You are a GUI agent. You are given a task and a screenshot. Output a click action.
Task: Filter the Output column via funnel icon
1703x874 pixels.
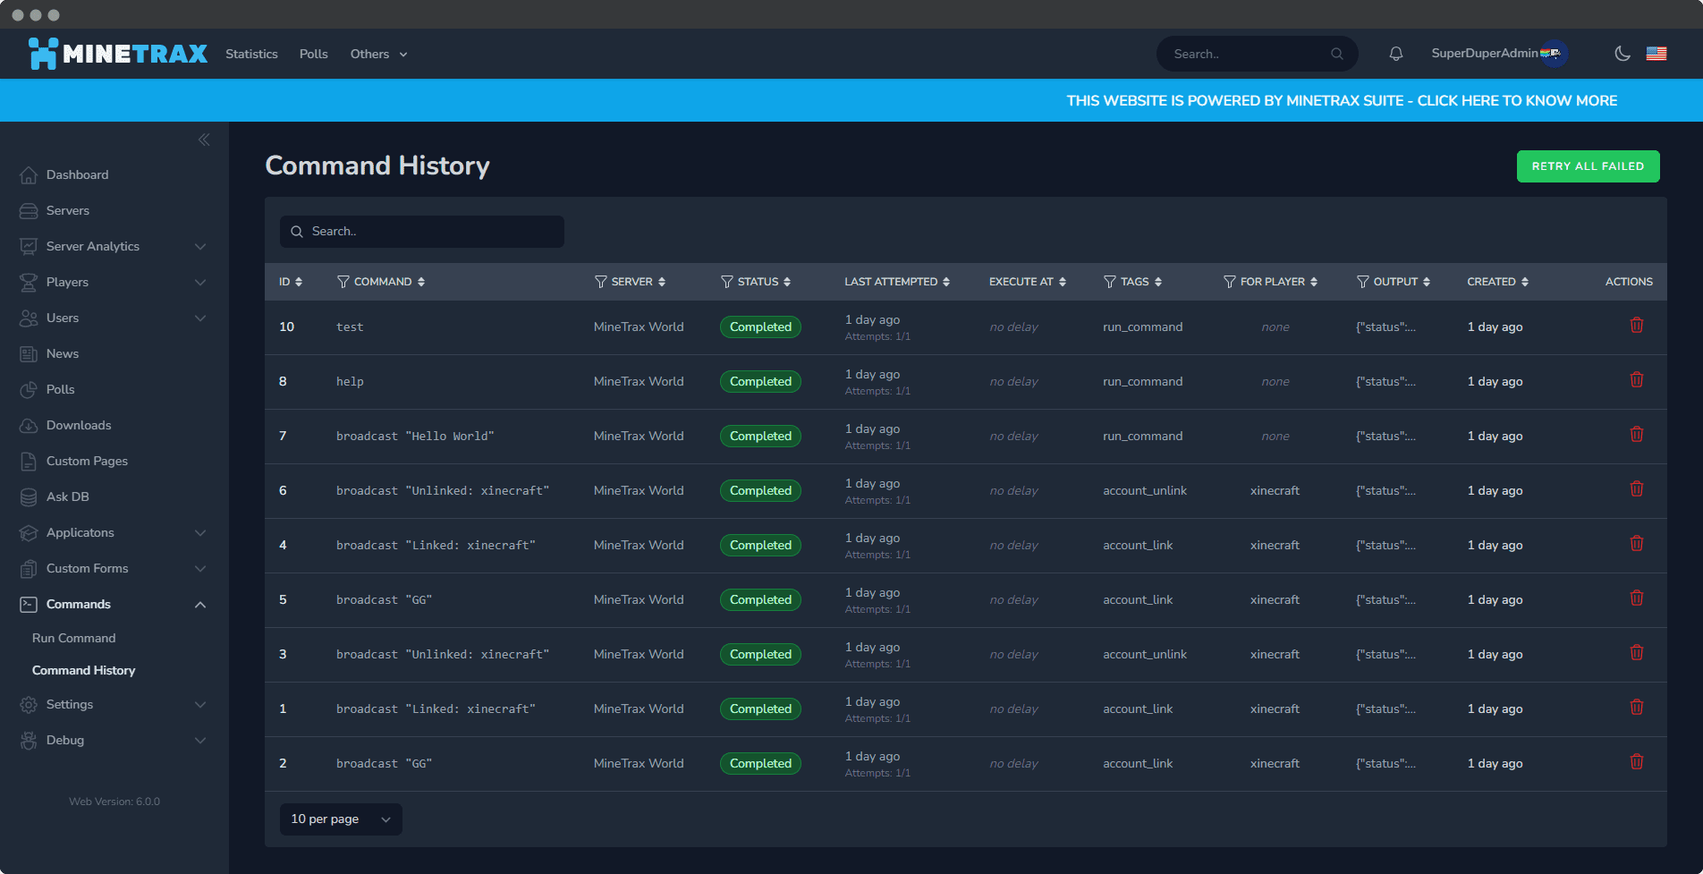point(1362,282)
